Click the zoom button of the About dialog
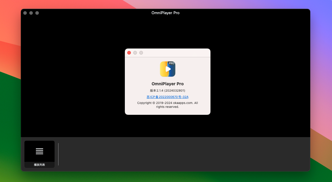This screenshot has height=182, width=332. pyautogui.click(x=141, y=53)
